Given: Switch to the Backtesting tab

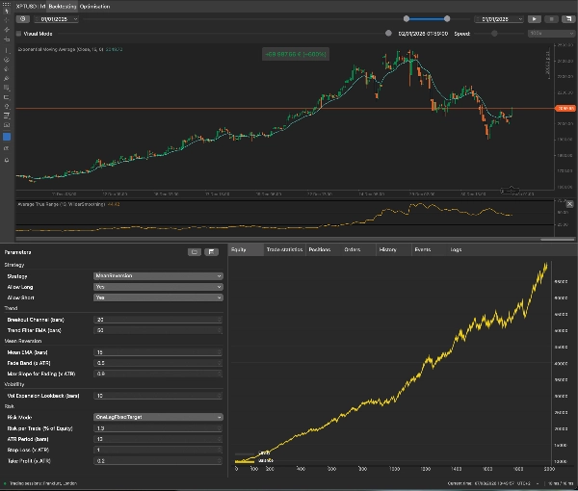Looking at the screenshot, I should coord(63,7).
